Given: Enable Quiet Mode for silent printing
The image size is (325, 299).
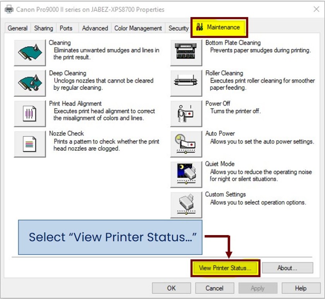Looking at the screenshot, I should [186, 174].
